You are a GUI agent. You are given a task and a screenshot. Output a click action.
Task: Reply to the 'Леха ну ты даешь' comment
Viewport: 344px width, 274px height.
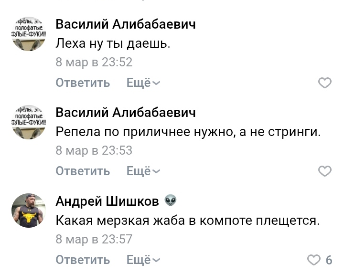pyautogui.click(x=83, y=83)
